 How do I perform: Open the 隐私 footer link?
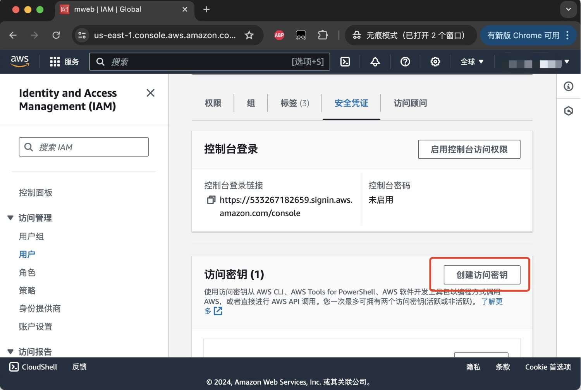[x=473, y=367]
